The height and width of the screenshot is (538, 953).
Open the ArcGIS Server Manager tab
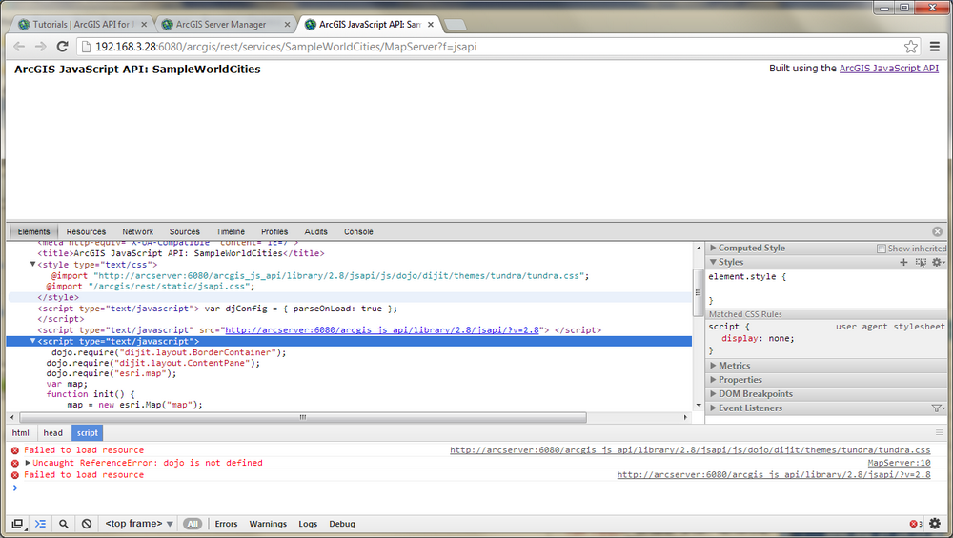tap(221, 24)
